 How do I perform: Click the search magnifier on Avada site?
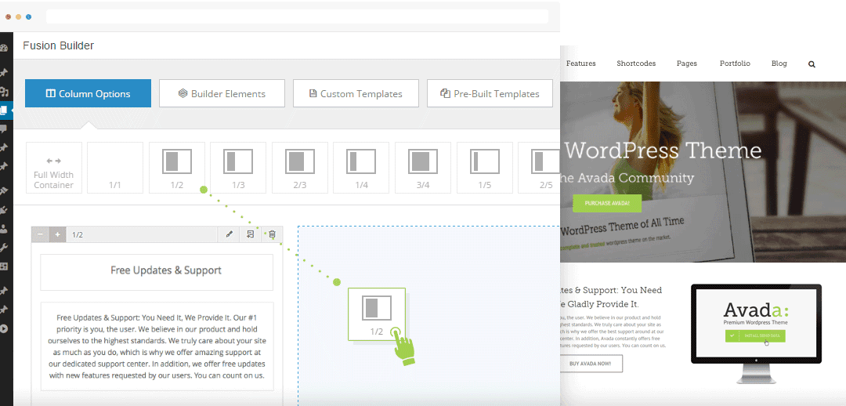[812, 63]
